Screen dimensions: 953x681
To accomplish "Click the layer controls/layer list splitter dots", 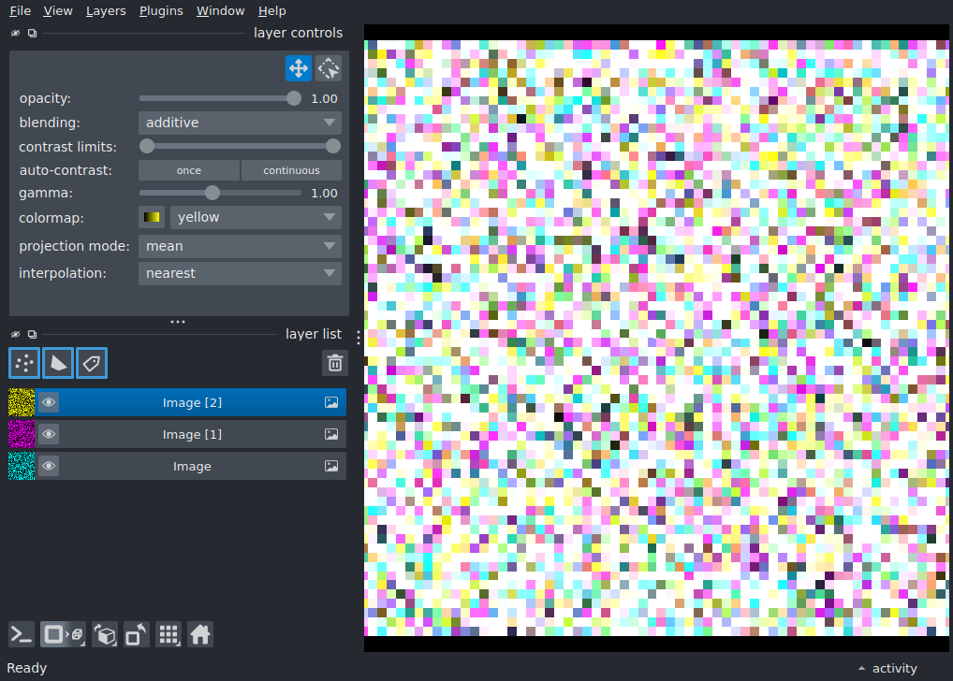I will pyautogui.click(x=178, y=322).
